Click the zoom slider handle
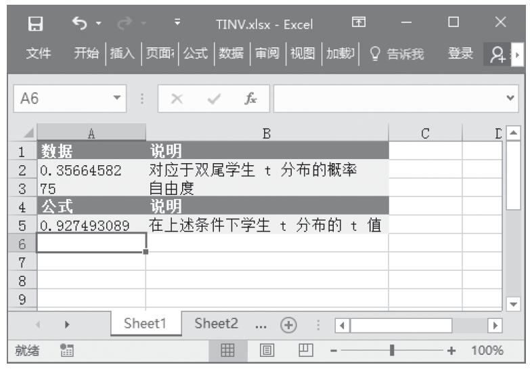 393,351
